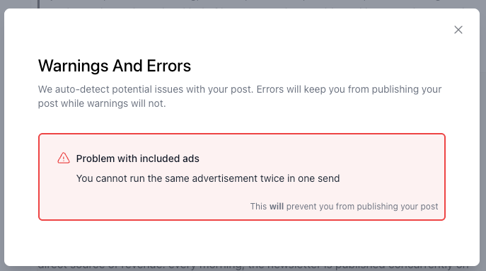Image resolution: width=486 pixels, height=271 pixels.
Task: Click the 'post while warnings will not.' line
Action: pyautogui.click(x=102, y=103)
